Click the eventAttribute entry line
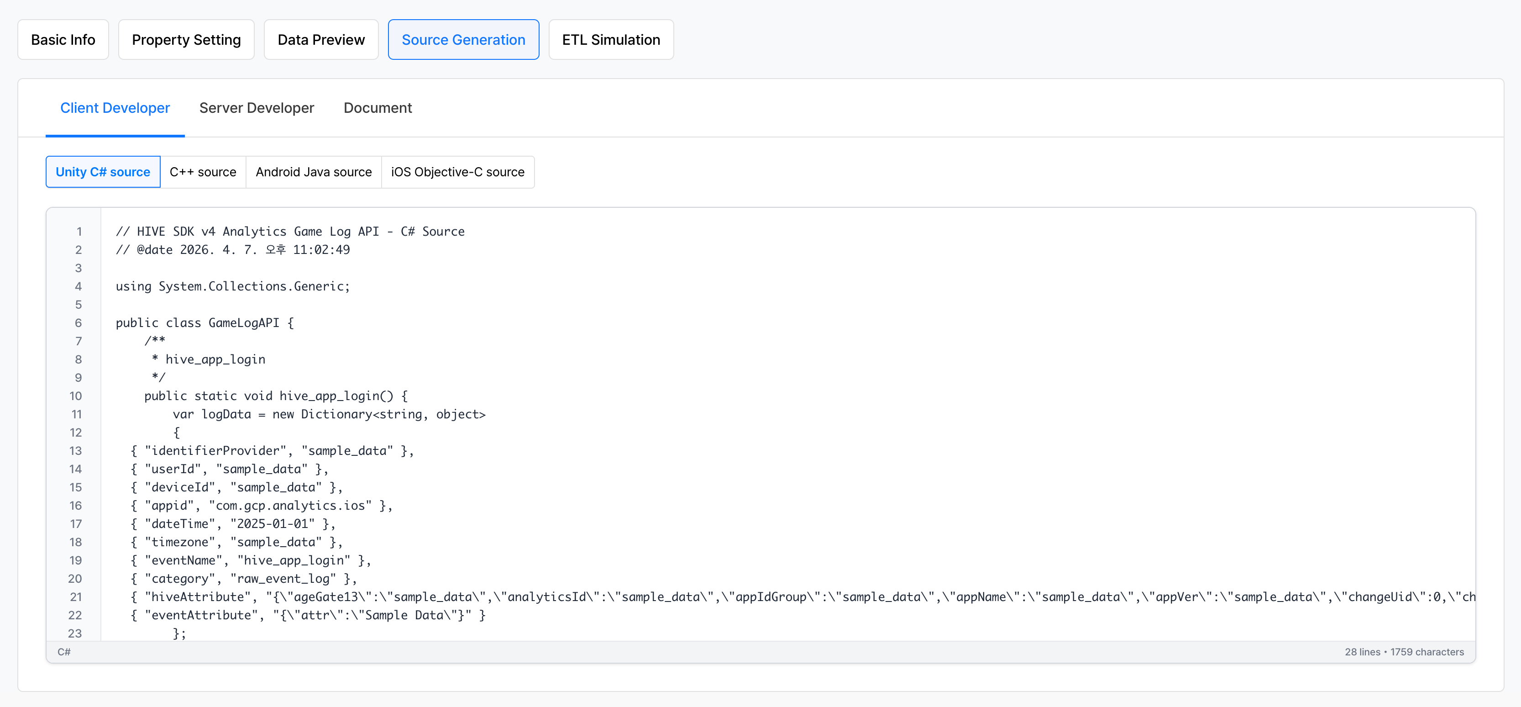This screenshot has height=707, width=1521. click(x=307, y=616)
